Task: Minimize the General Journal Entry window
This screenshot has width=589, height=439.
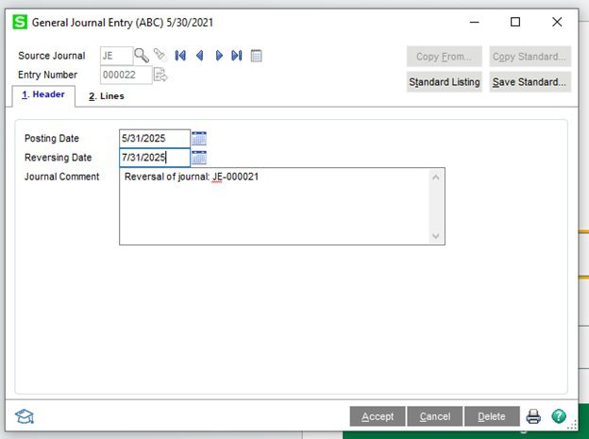Action: 475,22
